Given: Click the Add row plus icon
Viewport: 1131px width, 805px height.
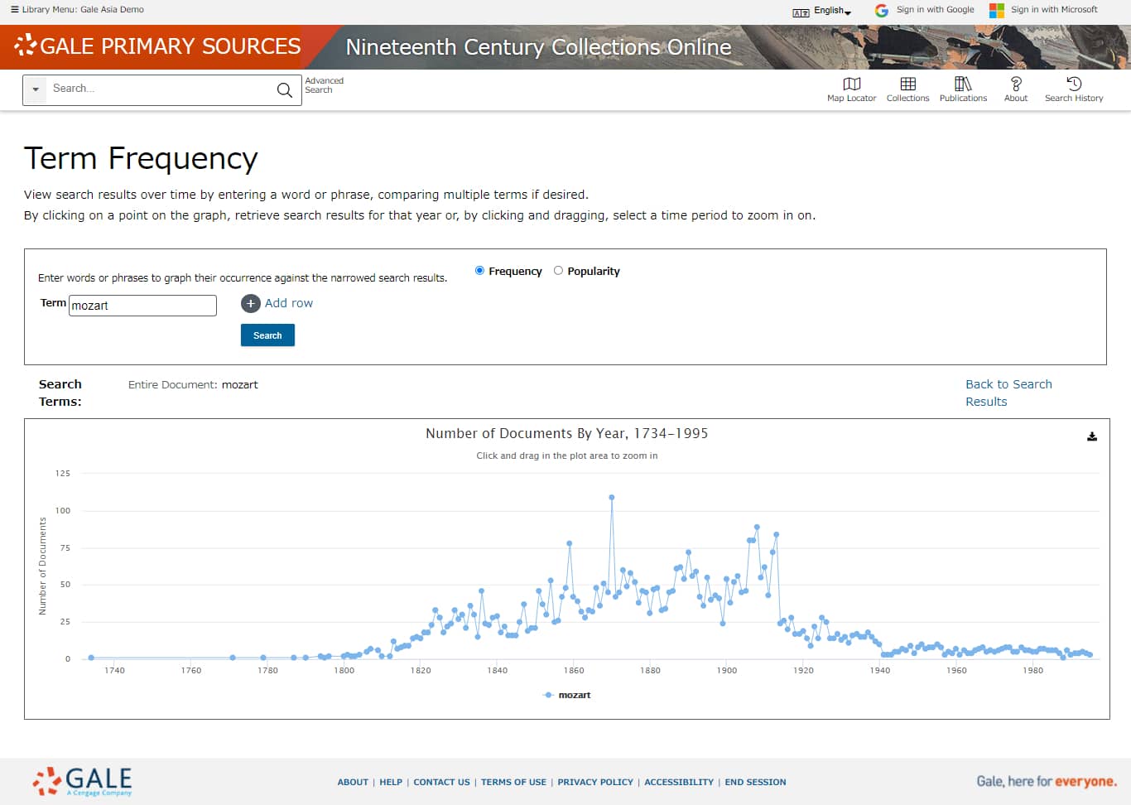Looking at the screenshot, I should tap(250, 304).
